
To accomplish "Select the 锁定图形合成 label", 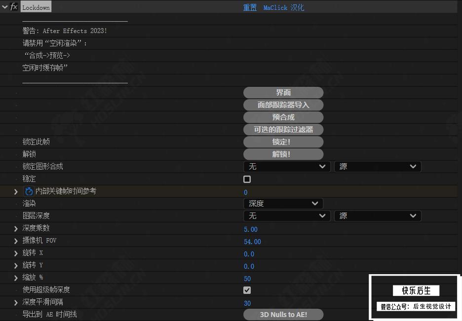I will (x=43, y=167).
